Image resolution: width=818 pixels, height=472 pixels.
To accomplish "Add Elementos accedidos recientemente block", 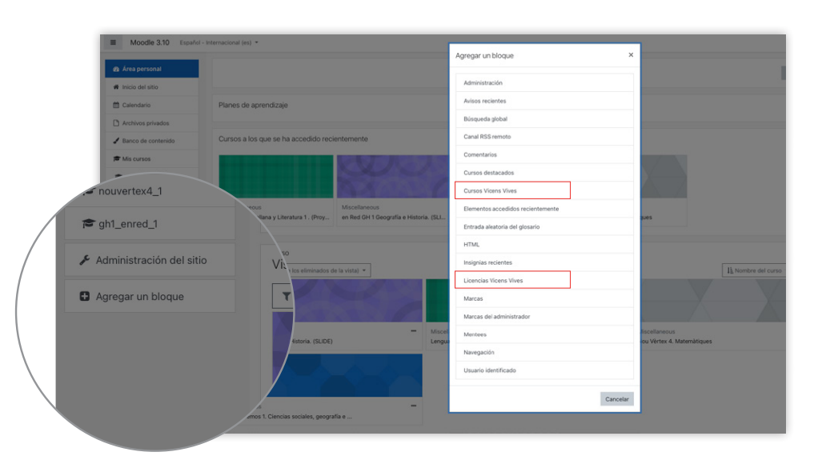I will pyautogui.click(x=544, y=209).
